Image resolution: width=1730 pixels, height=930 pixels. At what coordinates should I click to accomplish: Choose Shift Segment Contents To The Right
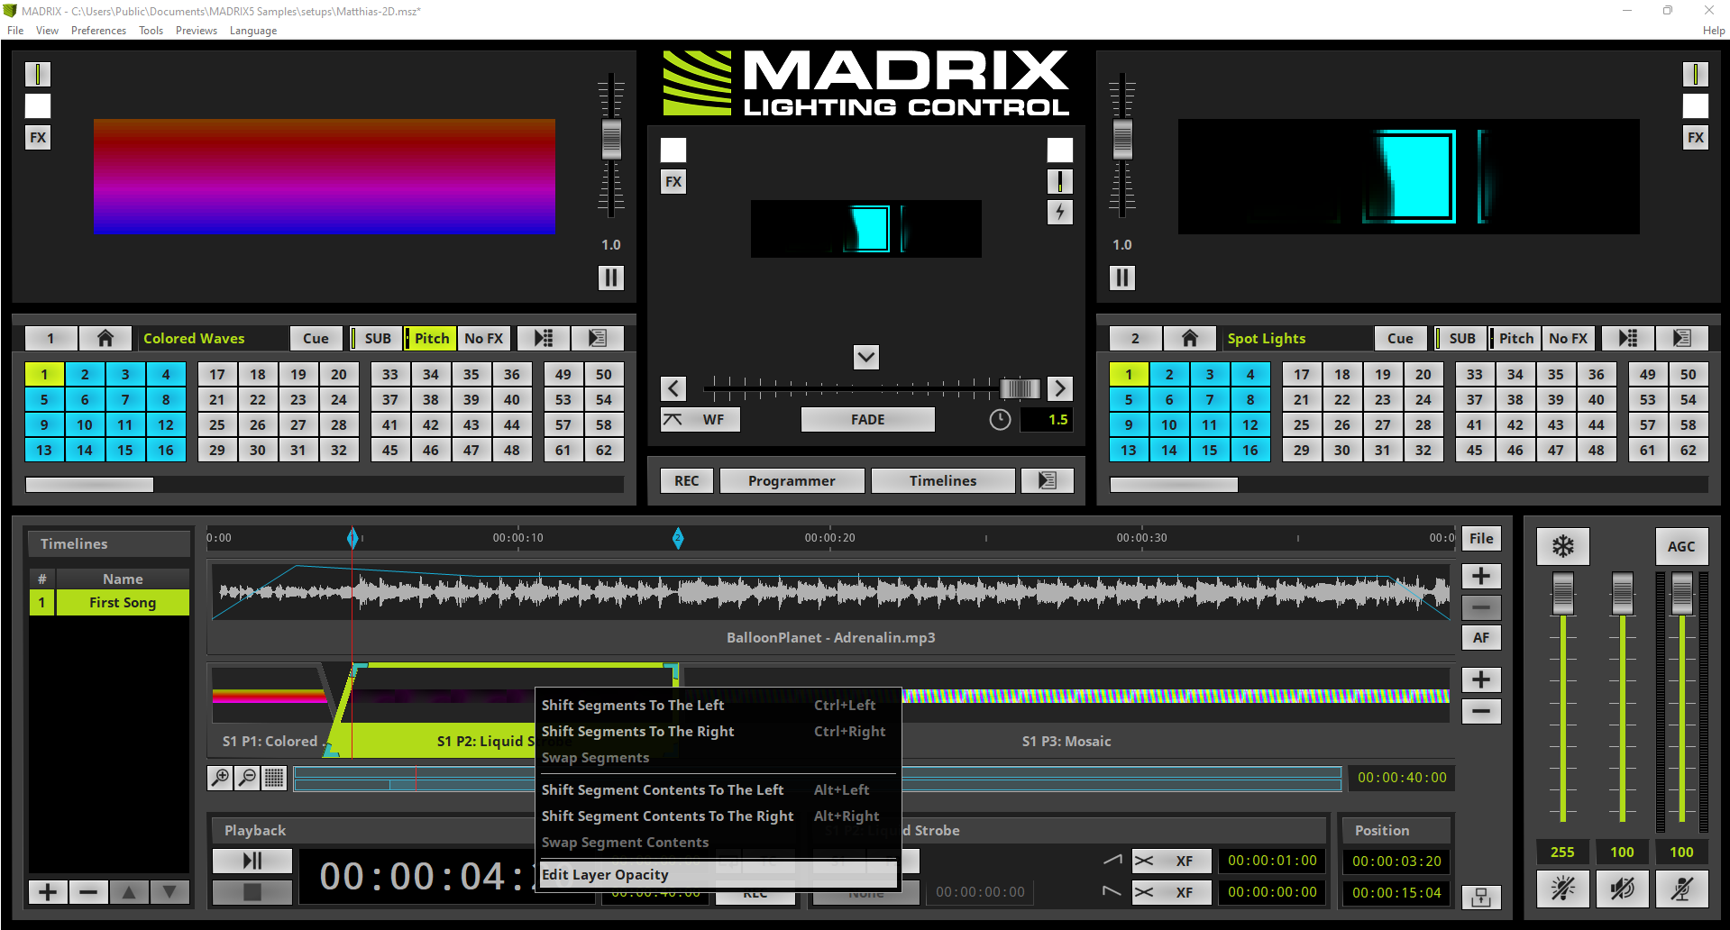(x=719, y=816)
